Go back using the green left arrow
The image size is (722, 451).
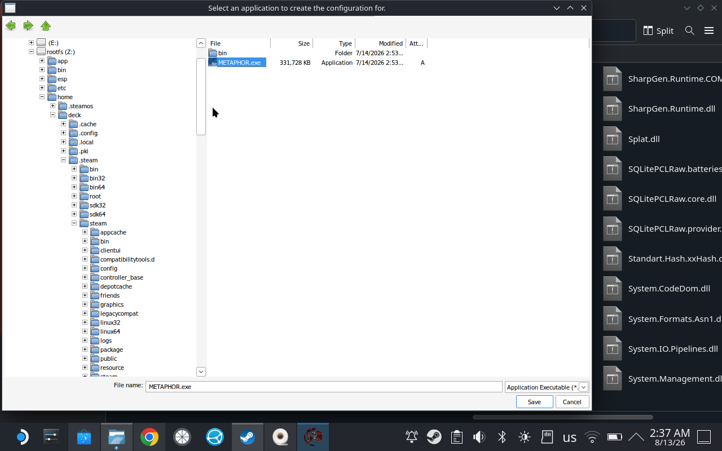pyautogui.click(x=10, y=25)
